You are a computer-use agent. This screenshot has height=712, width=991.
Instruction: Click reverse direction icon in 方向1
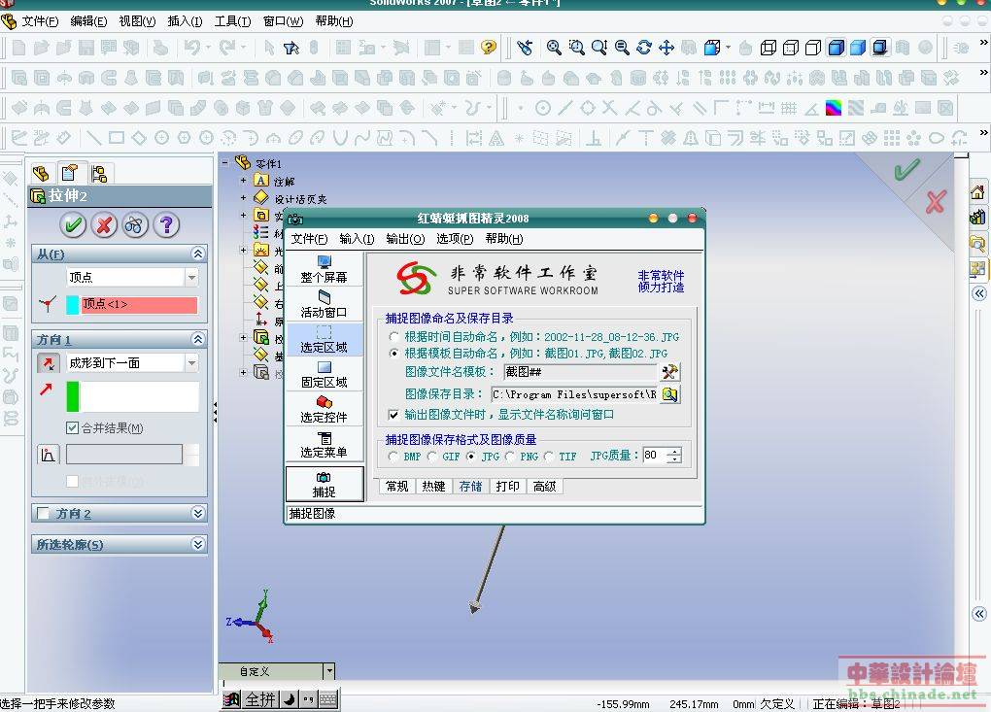(48, 362)
